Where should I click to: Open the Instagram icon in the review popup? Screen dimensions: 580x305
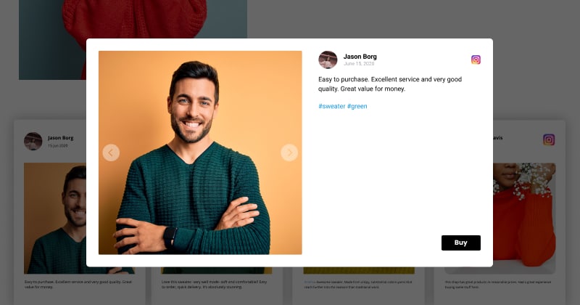click(476, 60)
